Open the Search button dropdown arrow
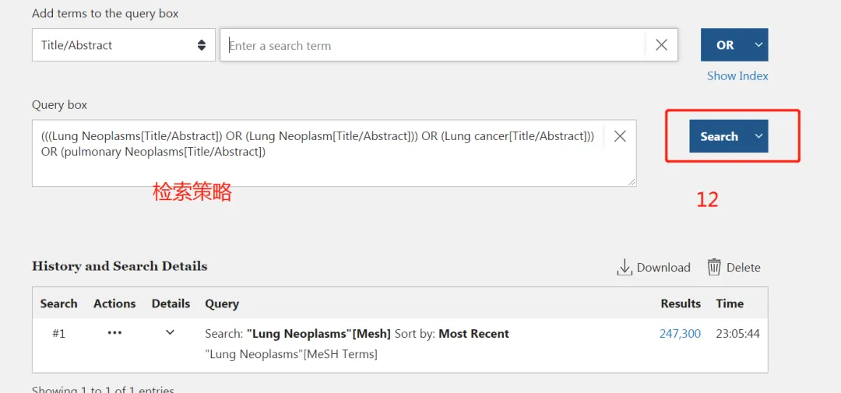 point(758,136)
